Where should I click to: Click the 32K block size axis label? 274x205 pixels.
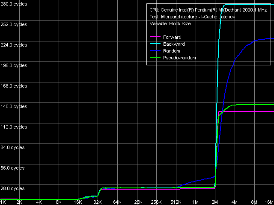[x=98, y=202]
